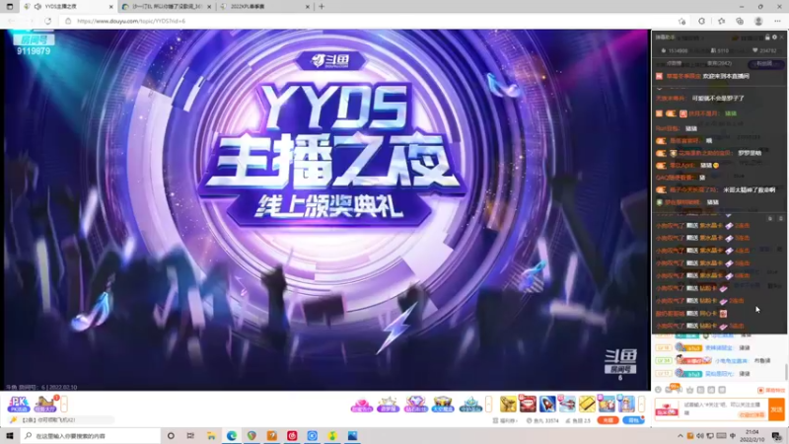This screenshot has width=789, height=444.
Task: Select the golden ticket gift icon
Action: point(587,404)
